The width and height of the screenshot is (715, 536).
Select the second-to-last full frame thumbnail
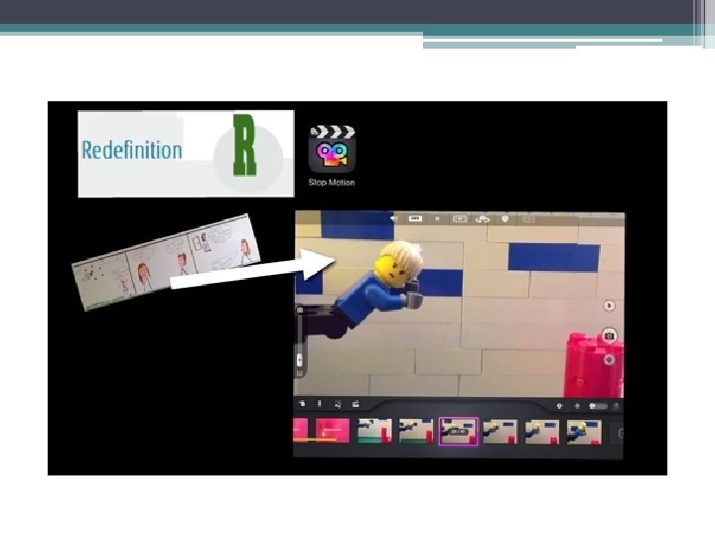[x=542, y=432]
